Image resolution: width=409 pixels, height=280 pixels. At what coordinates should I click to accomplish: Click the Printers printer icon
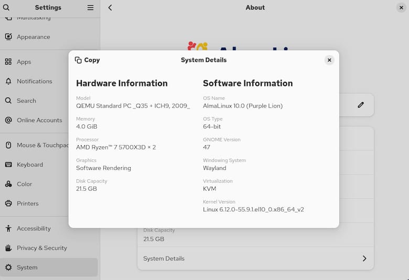pyautogui.click(x=8, y=203)
